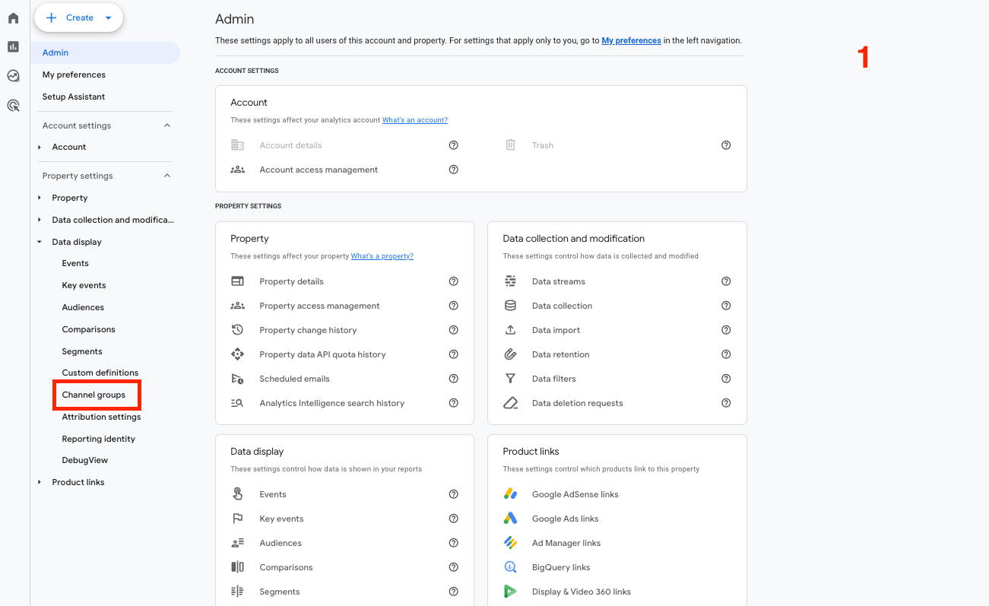
Task: Click the help icon beside the Data collection row
Action: (x=726, y=306)
